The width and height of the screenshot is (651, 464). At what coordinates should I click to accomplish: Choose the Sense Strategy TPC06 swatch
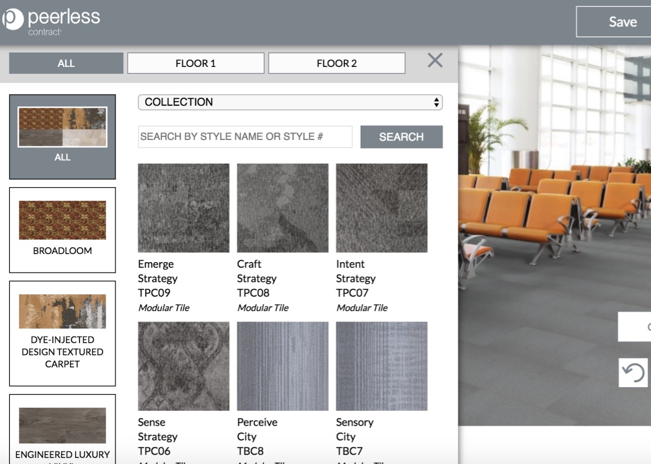coord(184,366)
